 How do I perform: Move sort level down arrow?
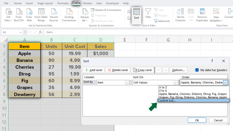click(165, 70)
